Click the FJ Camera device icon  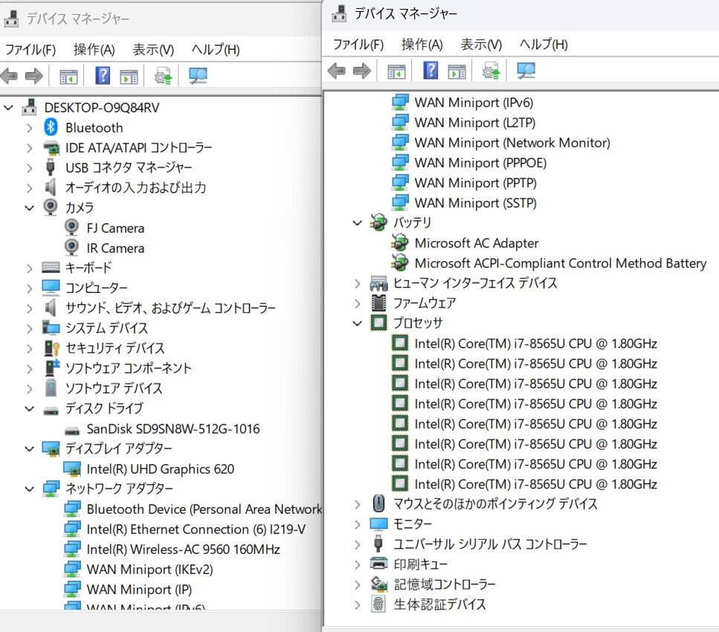(71, 228)
